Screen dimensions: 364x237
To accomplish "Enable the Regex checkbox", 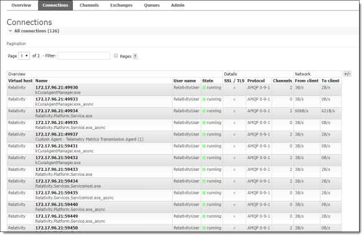I will coord(116,56).
